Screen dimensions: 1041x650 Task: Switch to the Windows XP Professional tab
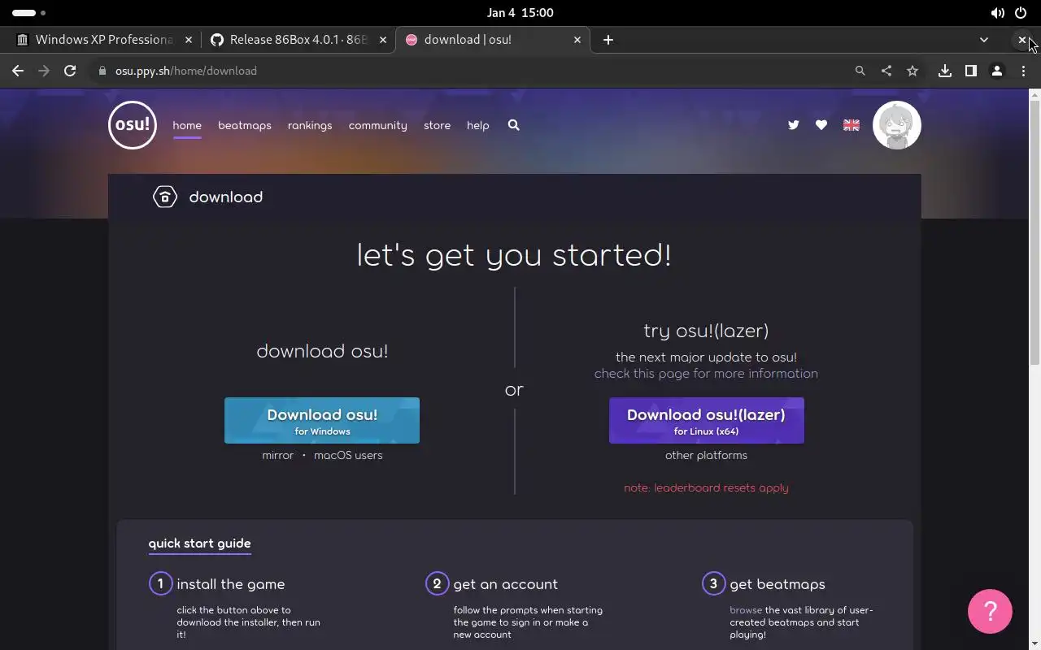click(x=103, y=40)
